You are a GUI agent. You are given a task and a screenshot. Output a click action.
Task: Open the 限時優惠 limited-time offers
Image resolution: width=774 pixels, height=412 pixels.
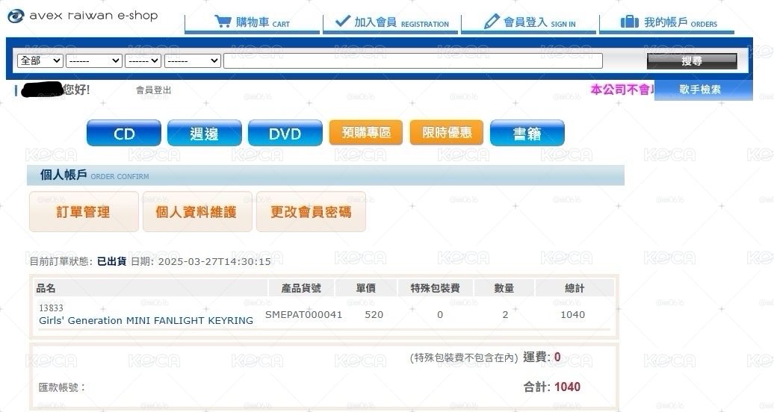coord(447,133)
